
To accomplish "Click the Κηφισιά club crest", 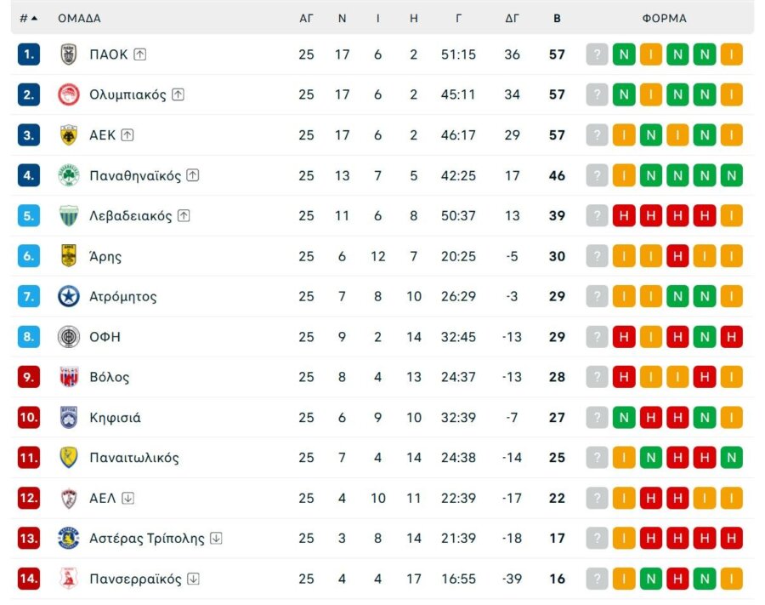I will [x=71, y=417].
